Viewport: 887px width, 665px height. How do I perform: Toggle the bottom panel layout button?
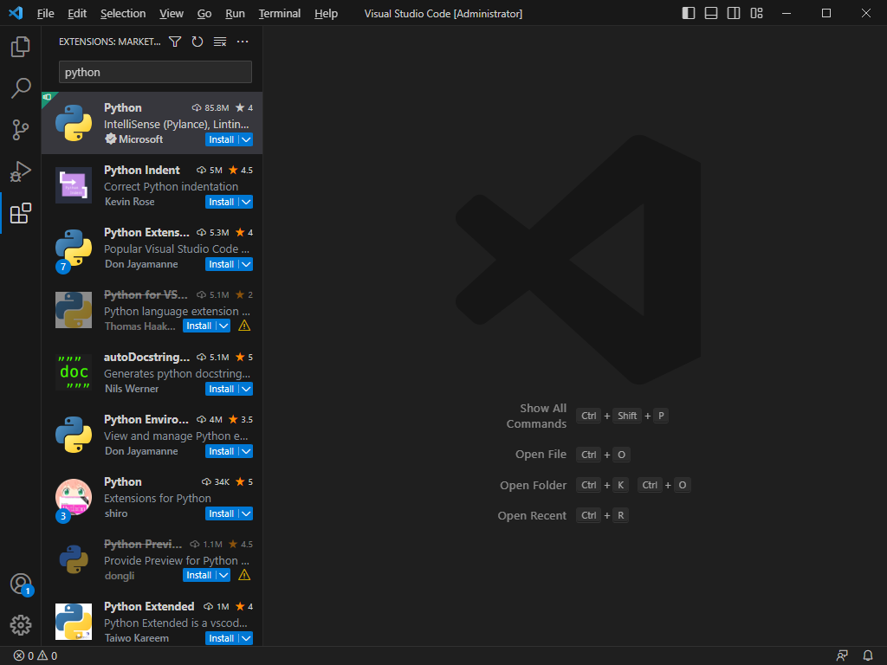tap(711, 14)
